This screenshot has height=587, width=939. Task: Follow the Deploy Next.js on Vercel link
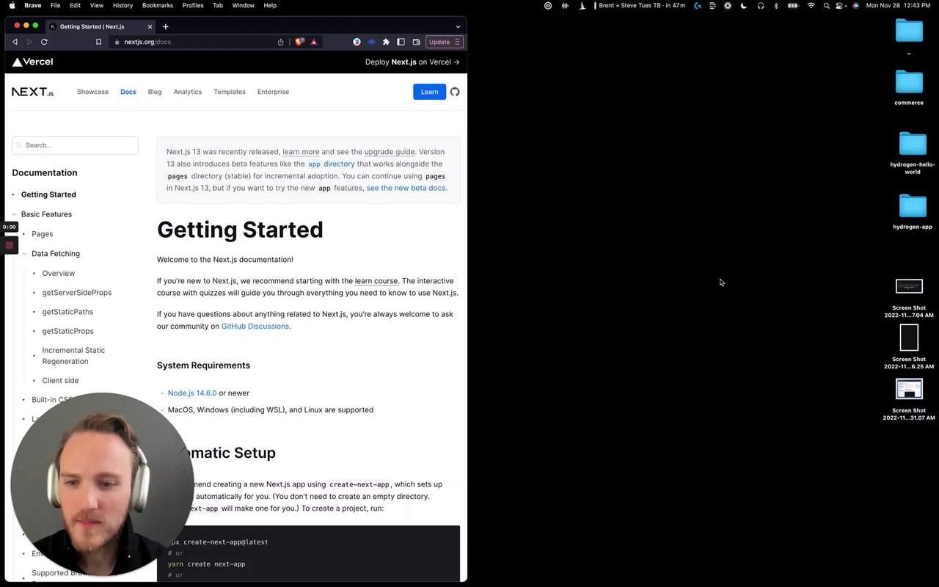pyautogui.click(x=412, y=62)
